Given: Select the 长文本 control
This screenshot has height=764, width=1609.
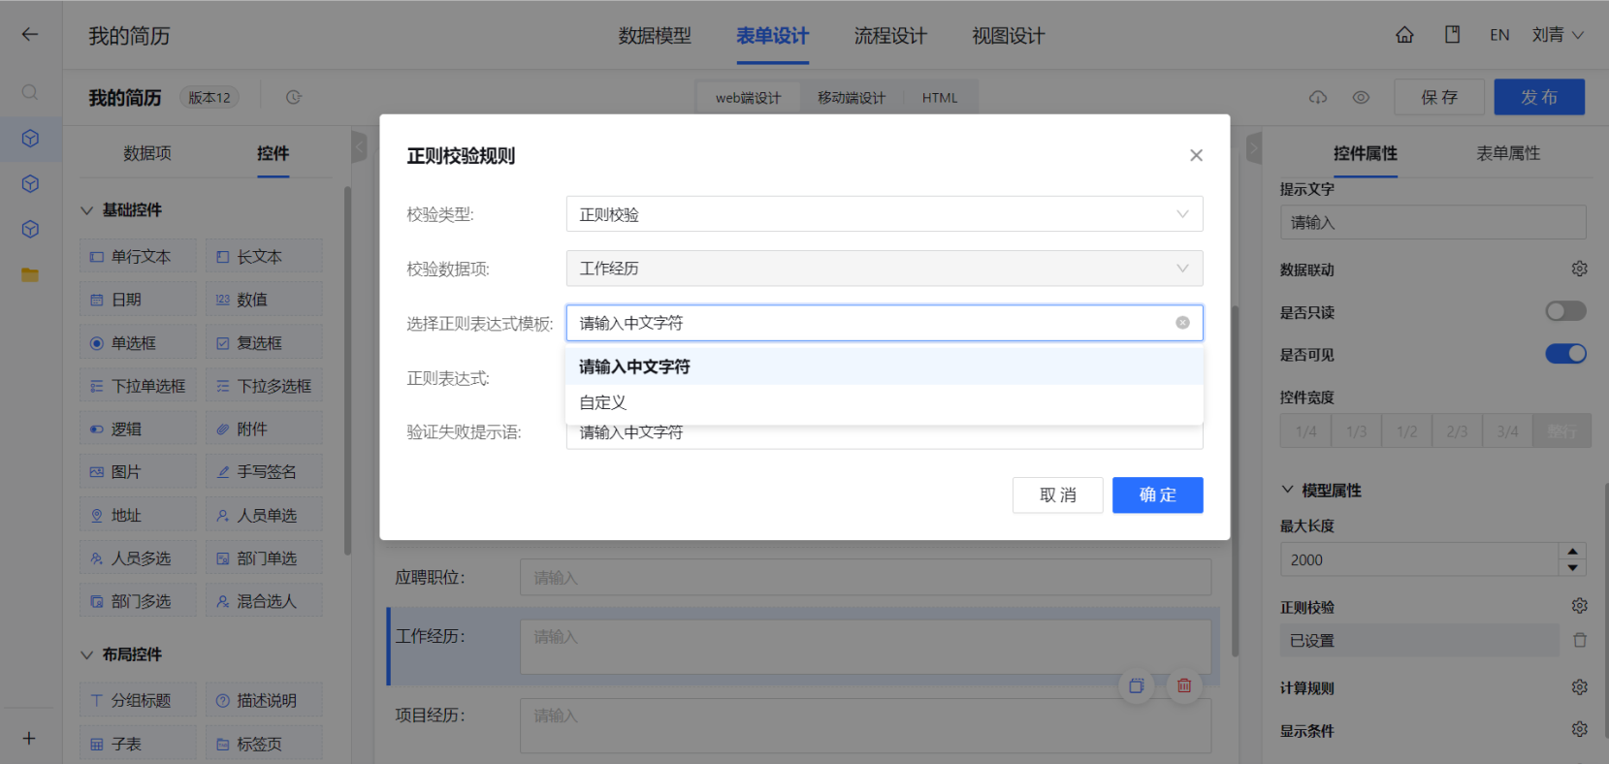Looking at the screenshot, I should pos(264,257).
